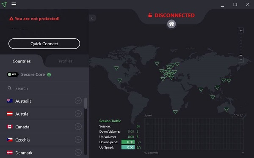Zoom out the map with minus button

click(241, 60)
